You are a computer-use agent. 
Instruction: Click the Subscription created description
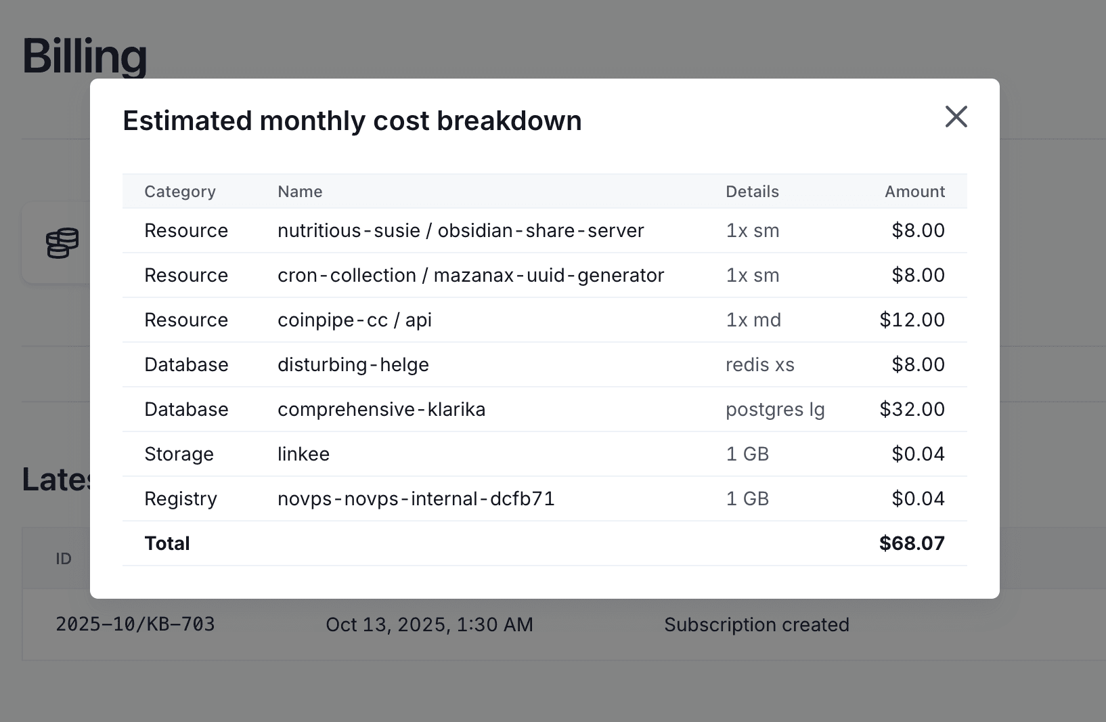coord(756,624)
